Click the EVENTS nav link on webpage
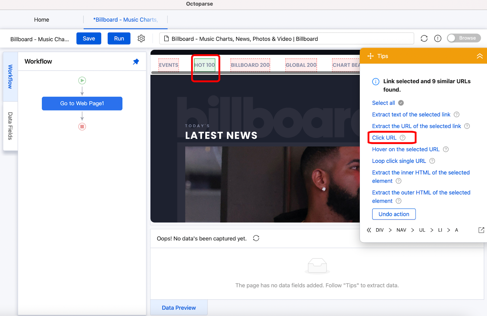Image resolution: width=487 pixels, height=316 pixels. 169,65
